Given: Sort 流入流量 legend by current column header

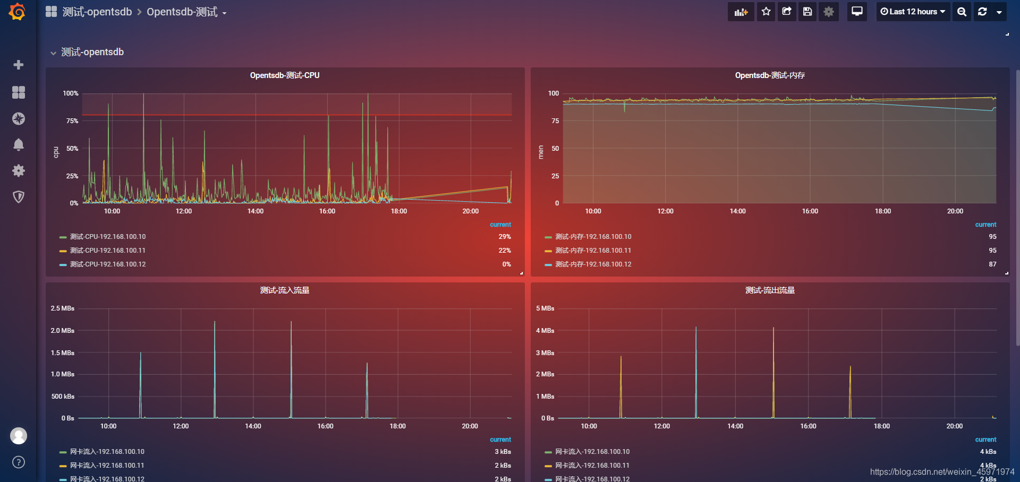Looking at the screenshot, I should coord(500,440).
